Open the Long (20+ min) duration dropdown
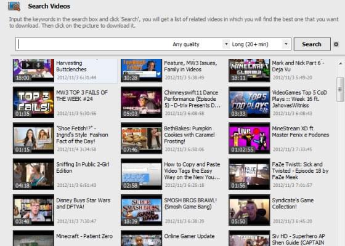 click(286, 44)
